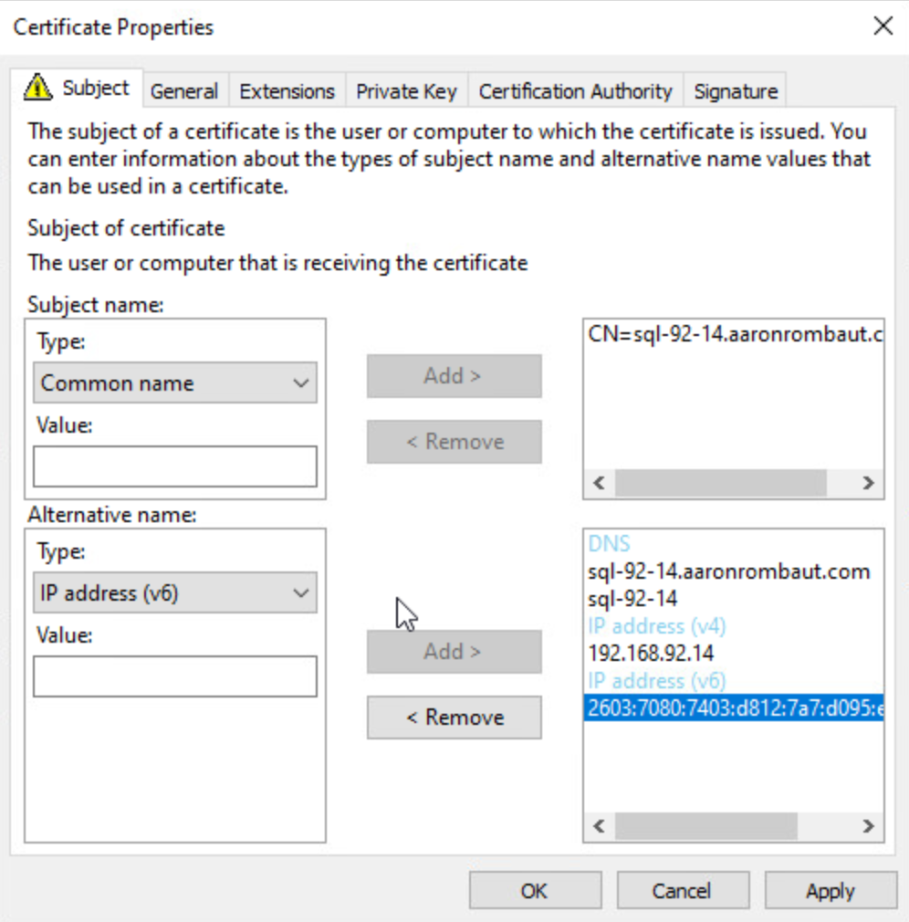This screenshot has width=909, height=922.
Task: Focus the Alternative name Value field
Action: [x=174, y=676]
